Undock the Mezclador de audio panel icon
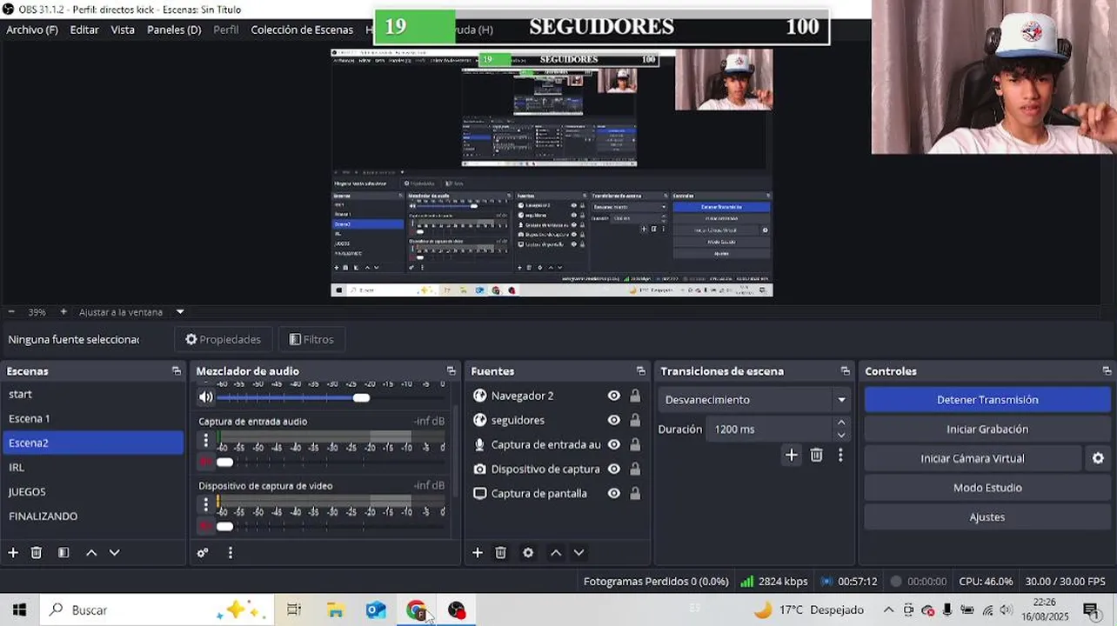 (x=451, y=371)
